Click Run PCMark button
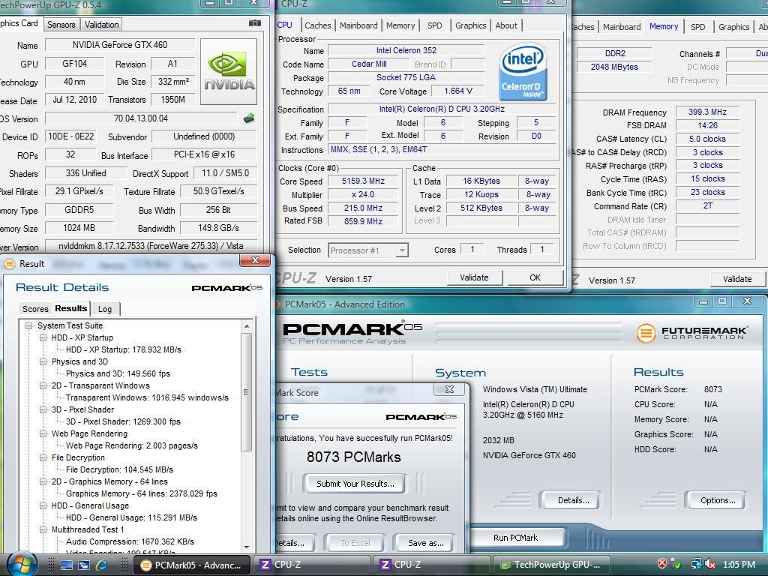 coord(515,538)
